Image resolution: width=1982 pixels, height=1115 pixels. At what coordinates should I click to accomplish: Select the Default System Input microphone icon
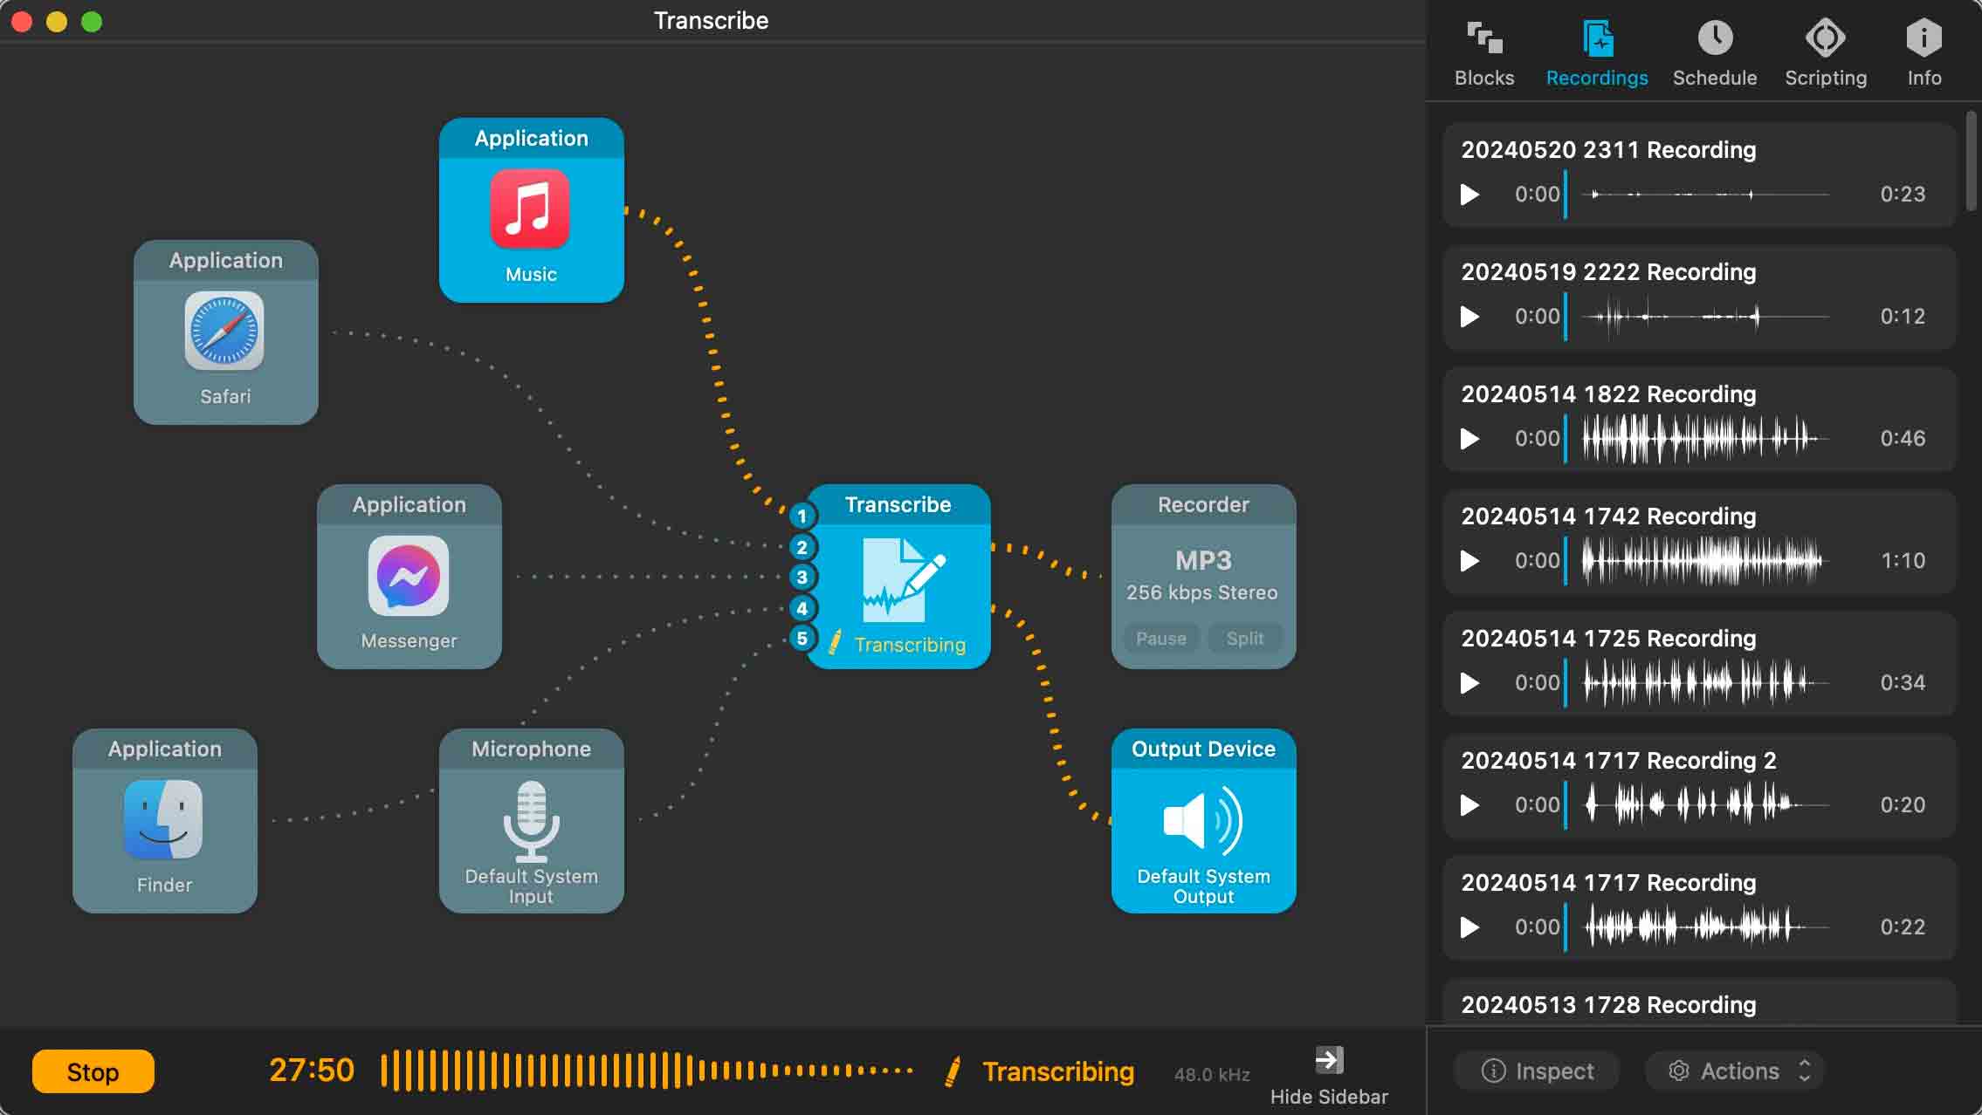coord(531,821)
